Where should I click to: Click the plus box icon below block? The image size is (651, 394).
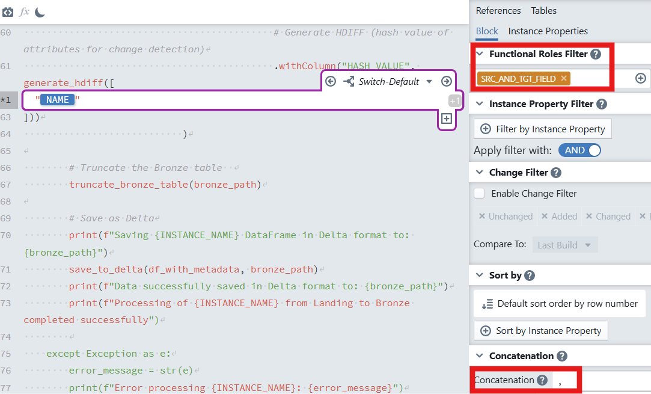446,119
